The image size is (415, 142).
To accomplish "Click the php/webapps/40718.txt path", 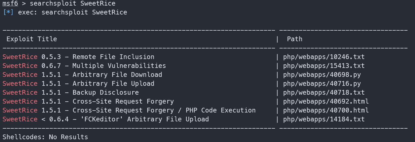I will click(x=324, y=92).
